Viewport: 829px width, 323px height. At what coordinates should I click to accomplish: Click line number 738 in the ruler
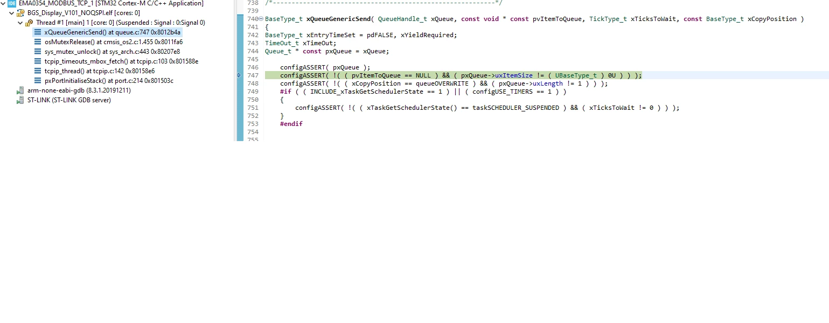click(x=252, y=3)
